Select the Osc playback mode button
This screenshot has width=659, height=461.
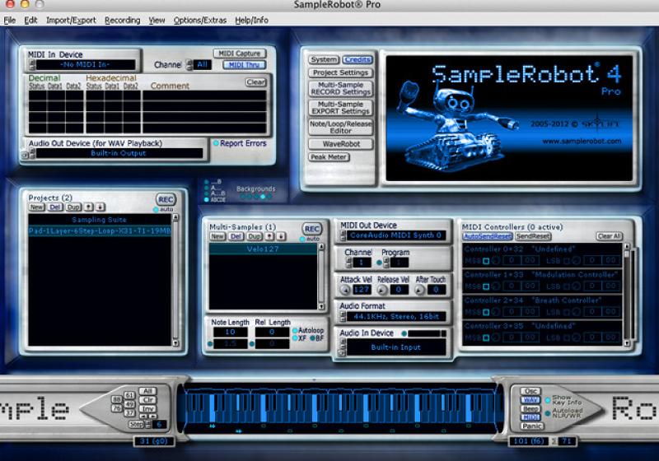530,391
